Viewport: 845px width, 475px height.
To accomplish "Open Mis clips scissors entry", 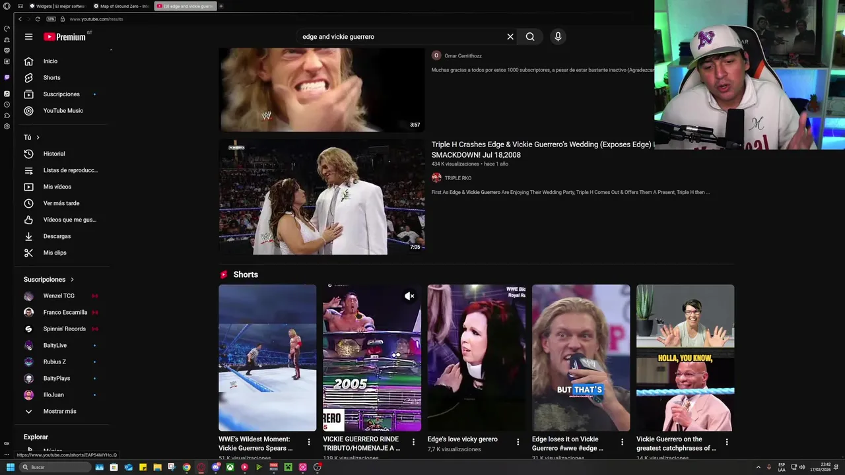I will tap(63, 253).
